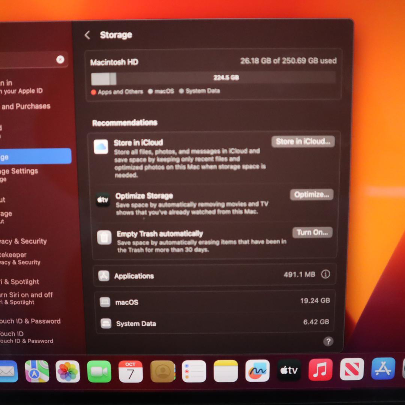Turn On empty Trash automatically
The width and height of the screenshot is (405, 405).
point(312,232)
